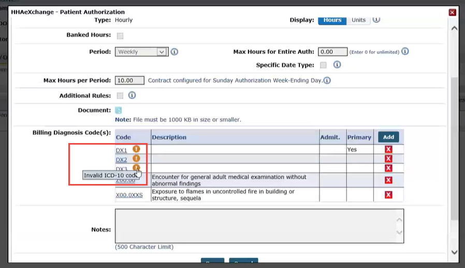This screenshot has width=465, height=268.
Task: Open the X00.0XXS code link
Action: [x=129, y=195]
